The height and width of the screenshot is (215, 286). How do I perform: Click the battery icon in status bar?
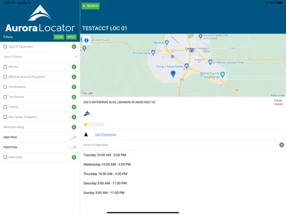pyautogui.click(x=280, y=3)
